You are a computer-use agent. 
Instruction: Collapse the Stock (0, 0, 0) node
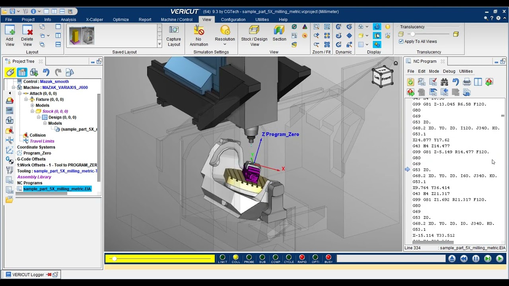tap(33, 111)
